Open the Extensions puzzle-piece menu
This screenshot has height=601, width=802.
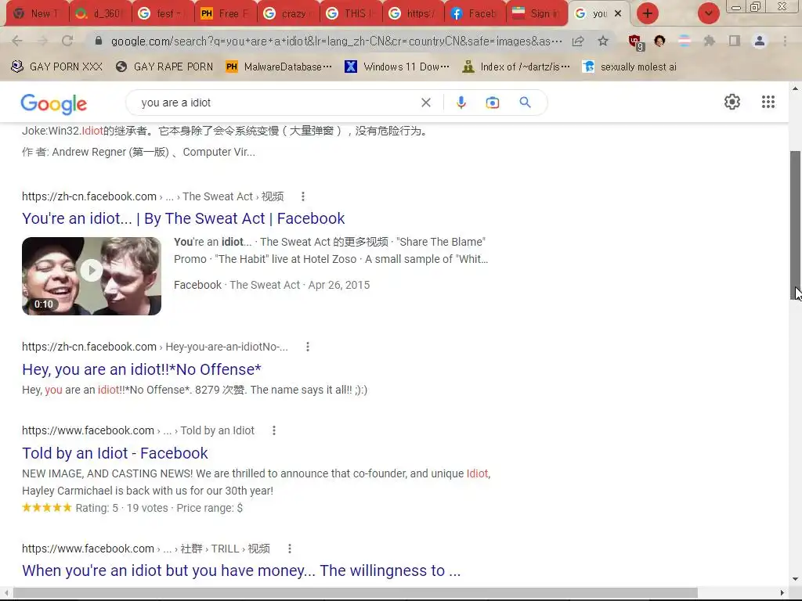pos(710,41)
